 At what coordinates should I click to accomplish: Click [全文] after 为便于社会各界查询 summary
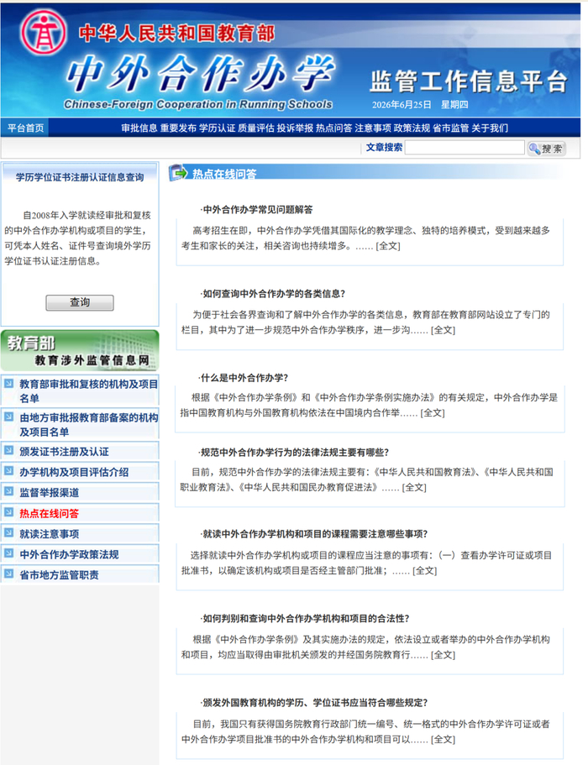pyautogui.click(x=443, y=330)
